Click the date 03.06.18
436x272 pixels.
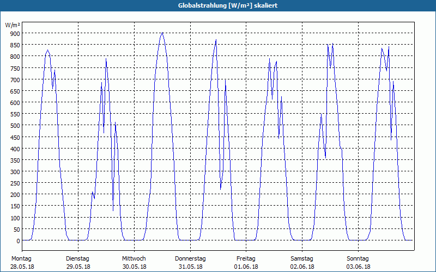358,267
